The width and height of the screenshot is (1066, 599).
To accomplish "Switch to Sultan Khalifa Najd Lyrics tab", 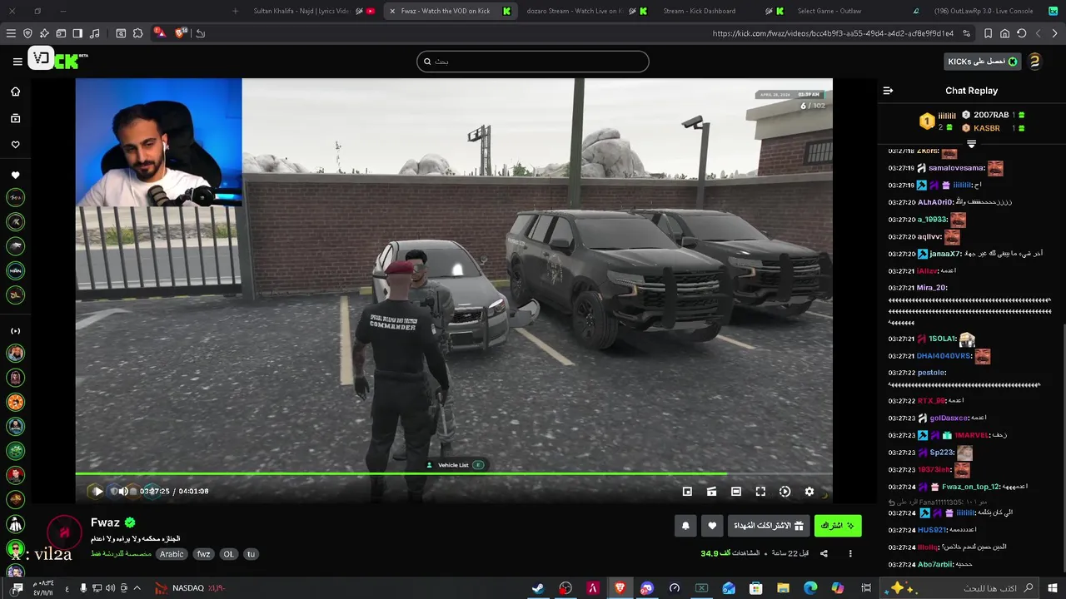I will coord(313,11).
